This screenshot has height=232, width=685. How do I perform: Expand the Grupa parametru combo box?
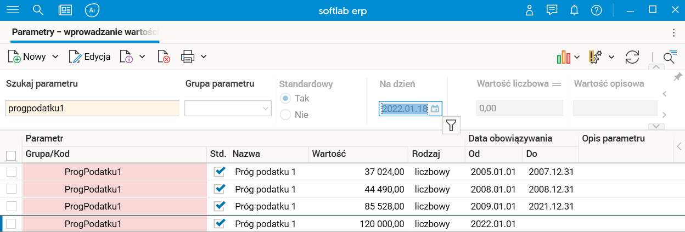pyautogui.click(x=264, y=109)
